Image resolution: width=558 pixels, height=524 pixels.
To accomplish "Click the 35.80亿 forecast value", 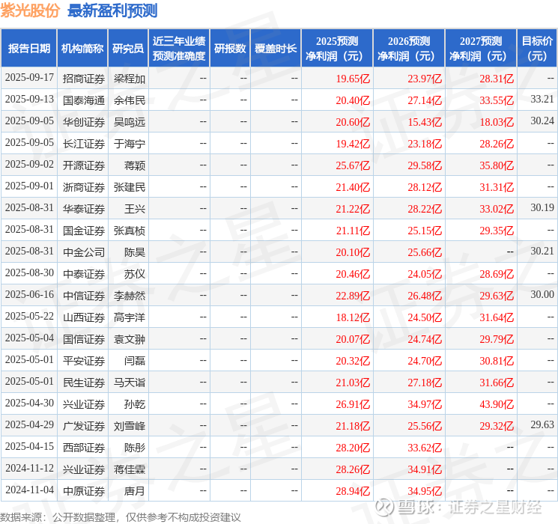I will click(497, 165).
